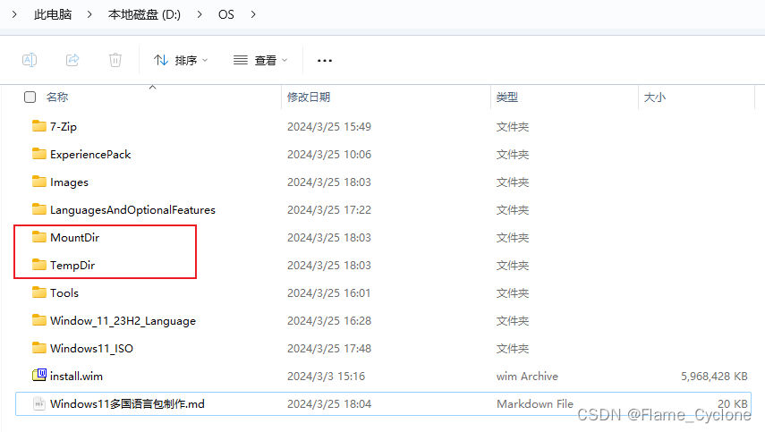765x432 pixels.
Task: Click the 5,968,428 KB size value
Action: [714, 377]
